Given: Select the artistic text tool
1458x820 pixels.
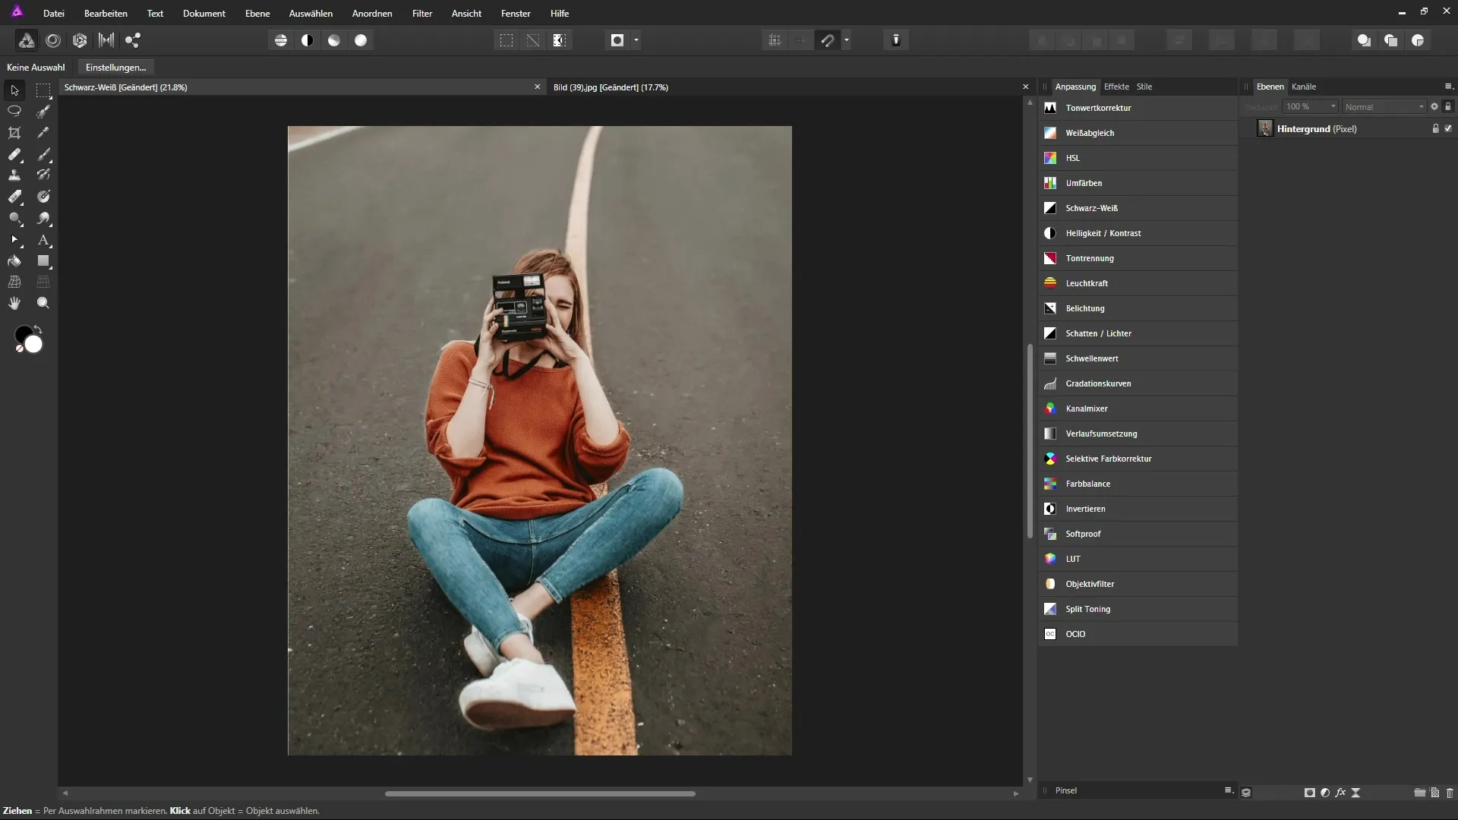Looking at the screenshot, I should pyautogui.click(x=43, y=240).
